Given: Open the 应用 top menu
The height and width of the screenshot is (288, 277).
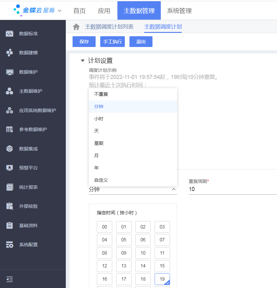Looking at the screenshot, I should click(x=104, y=11).
